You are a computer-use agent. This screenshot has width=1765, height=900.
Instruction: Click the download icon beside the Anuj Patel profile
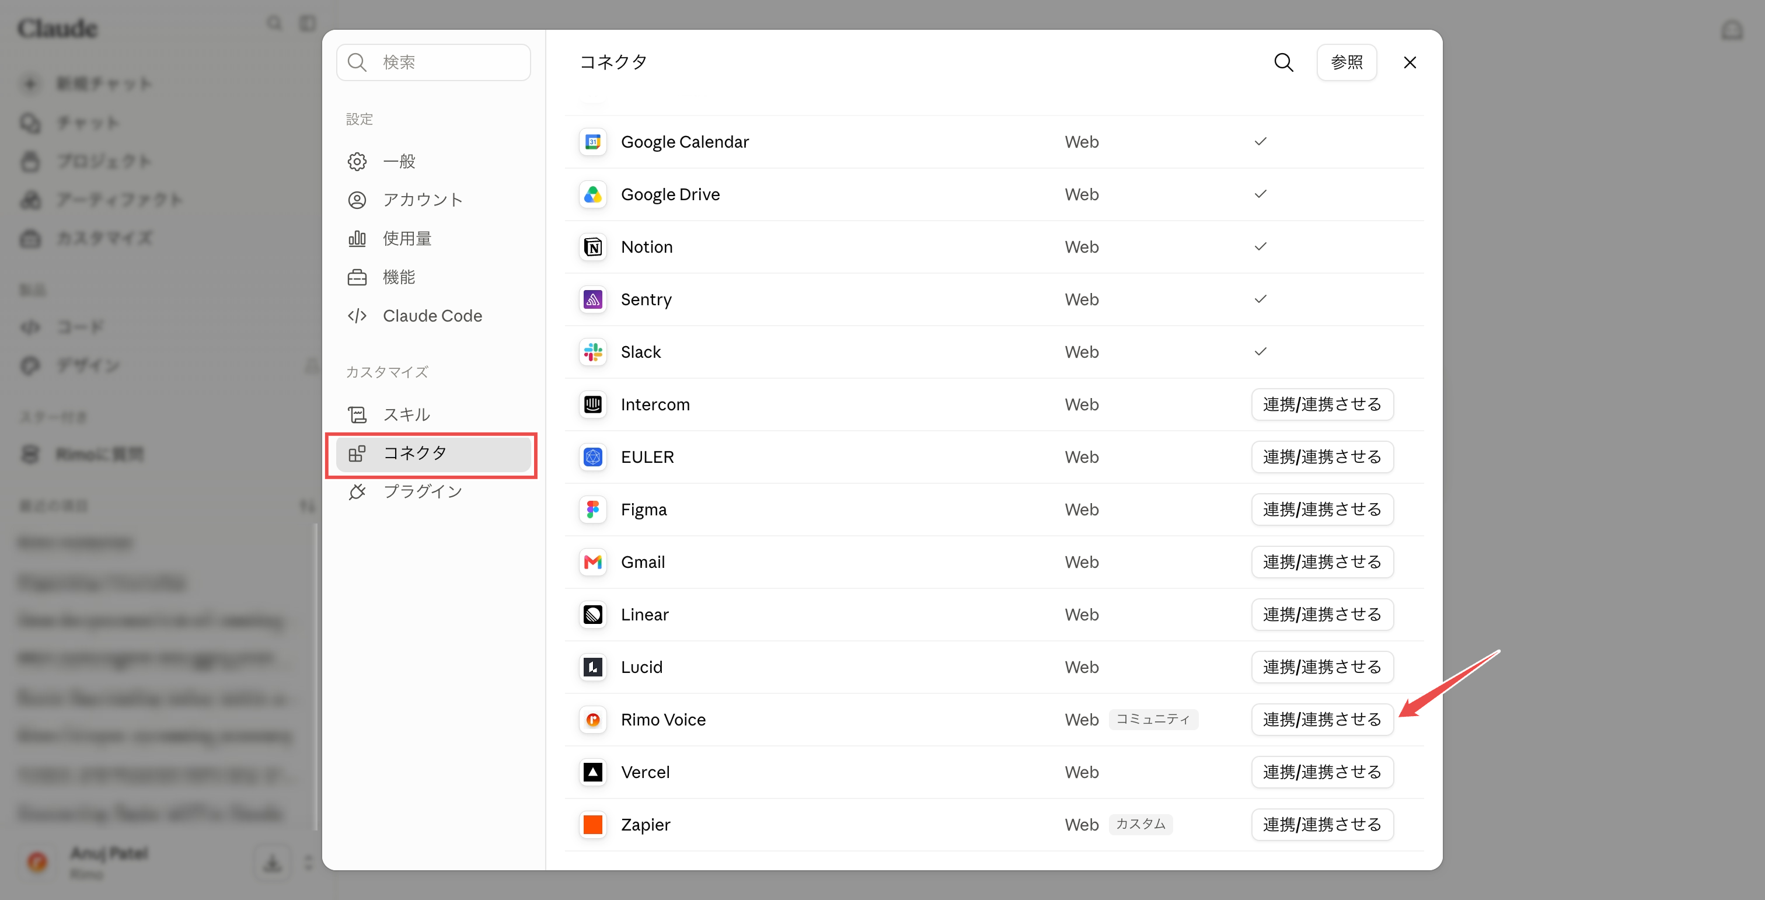click(x=273, y=862)
